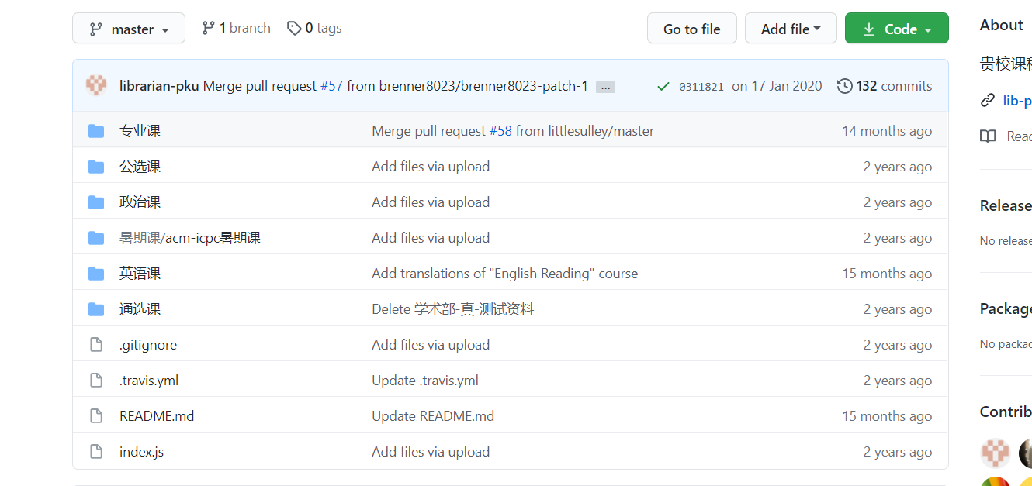Click the Go to file button
This screenshot has width=1032, height=486.
click(x=691, y=27)
